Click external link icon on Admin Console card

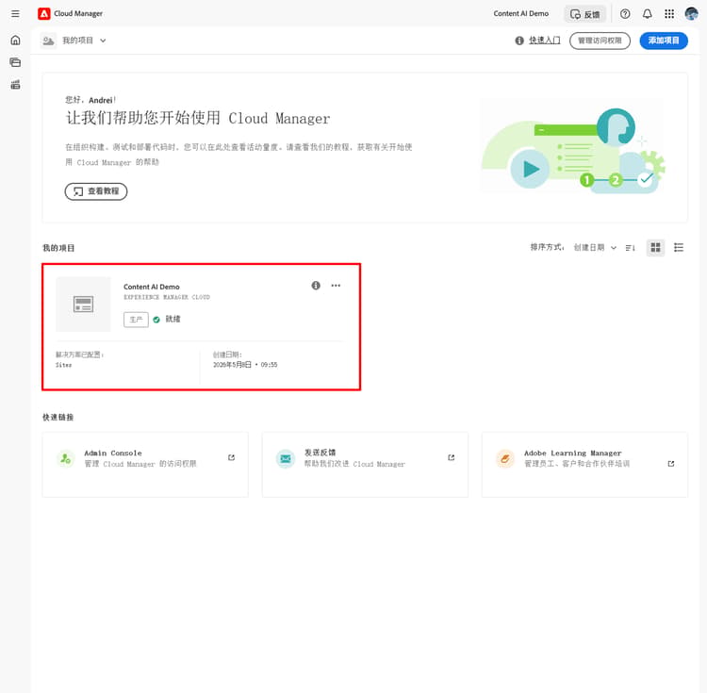tap(231, 457)
